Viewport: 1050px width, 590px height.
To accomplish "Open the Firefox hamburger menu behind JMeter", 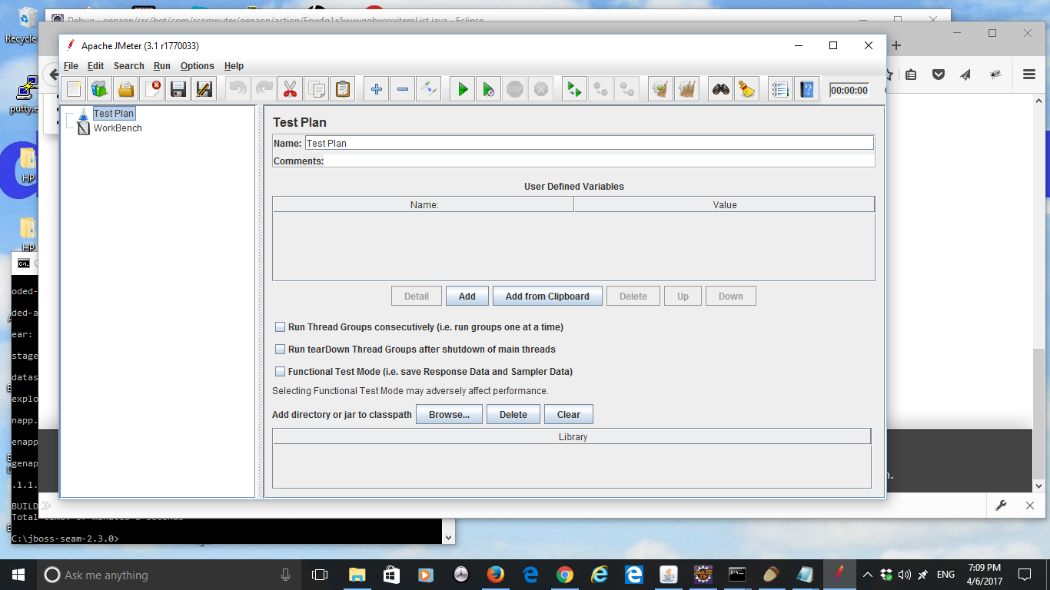I will click(1029, 75).
